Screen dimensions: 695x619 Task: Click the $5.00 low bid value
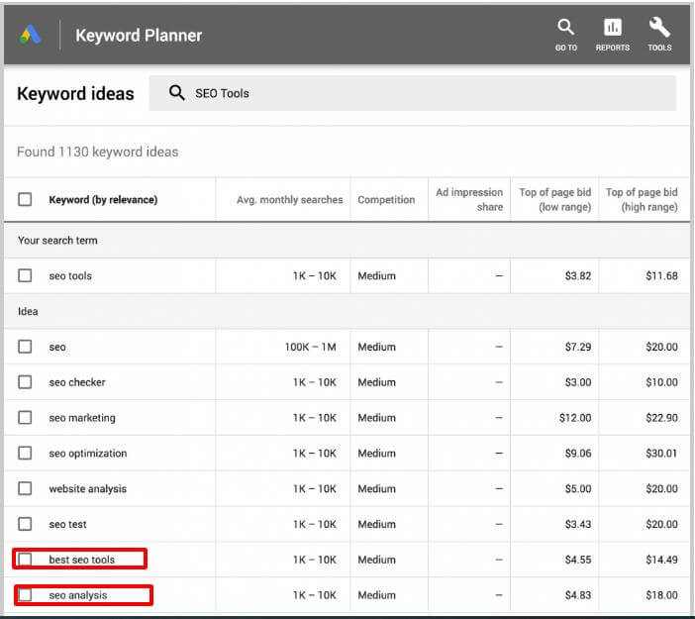pyautogui.click(x=578, y=488)
